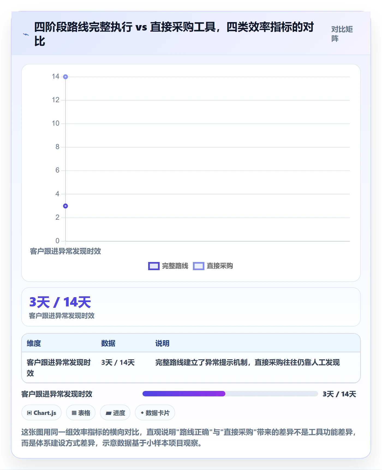Click the 客户跟进异常发现时效 progress bar
This screenshot has height=470, width=382.
click(x=230, y=394)
